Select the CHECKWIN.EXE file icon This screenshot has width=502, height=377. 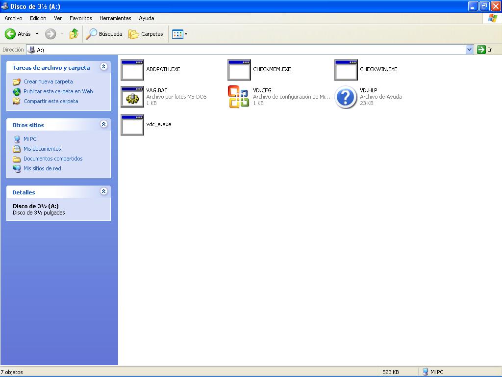coord(346,70)
